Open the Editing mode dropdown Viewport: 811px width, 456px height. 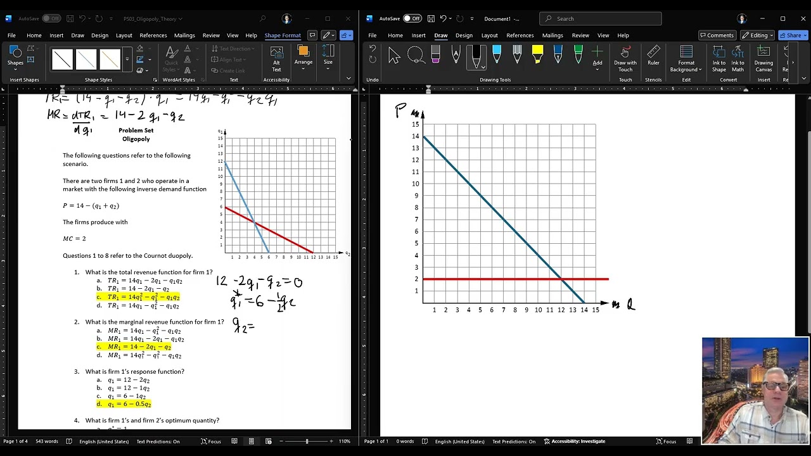click(x=758, y=35)
